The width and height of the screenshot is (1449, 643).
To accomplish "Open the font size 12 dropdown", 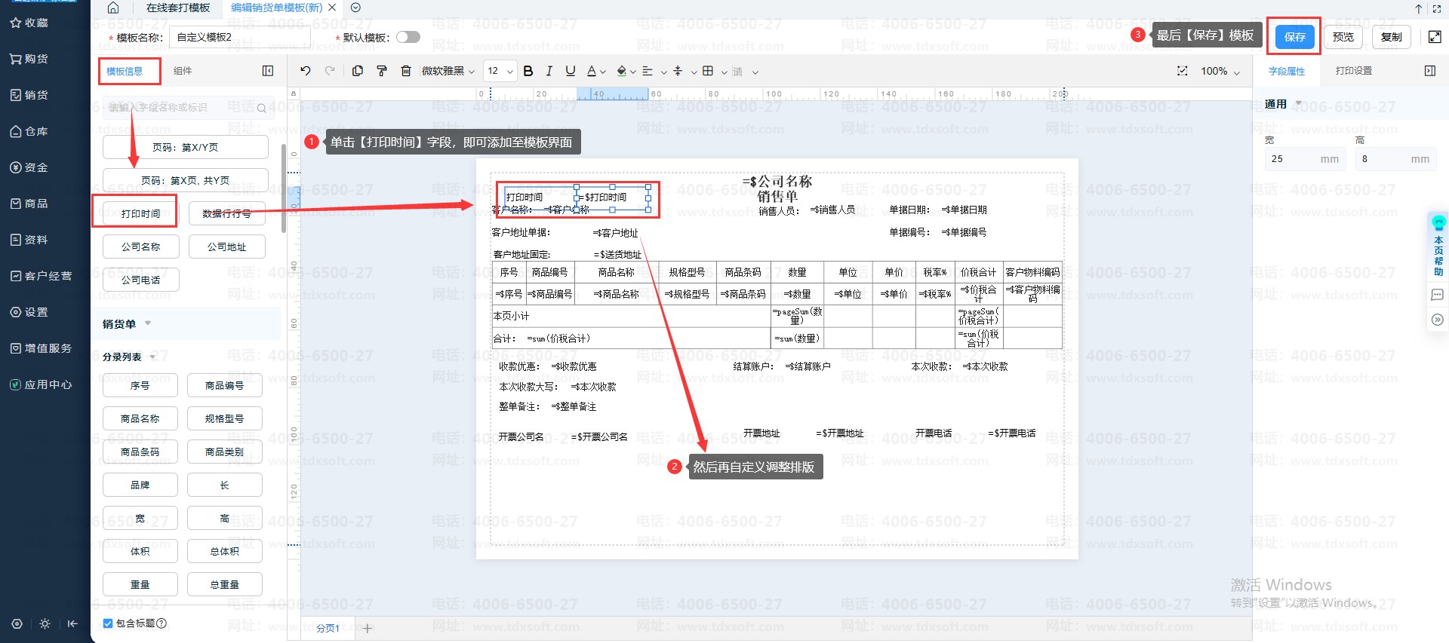I will click(x=500, y=71).
